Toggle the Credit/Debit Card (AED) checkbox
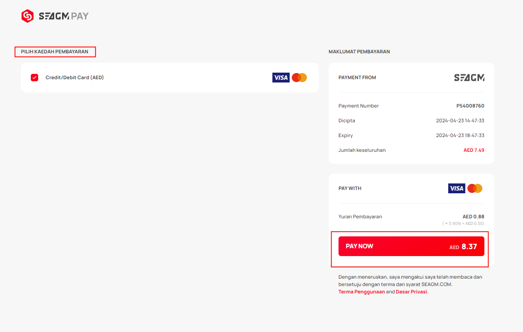 35,78
